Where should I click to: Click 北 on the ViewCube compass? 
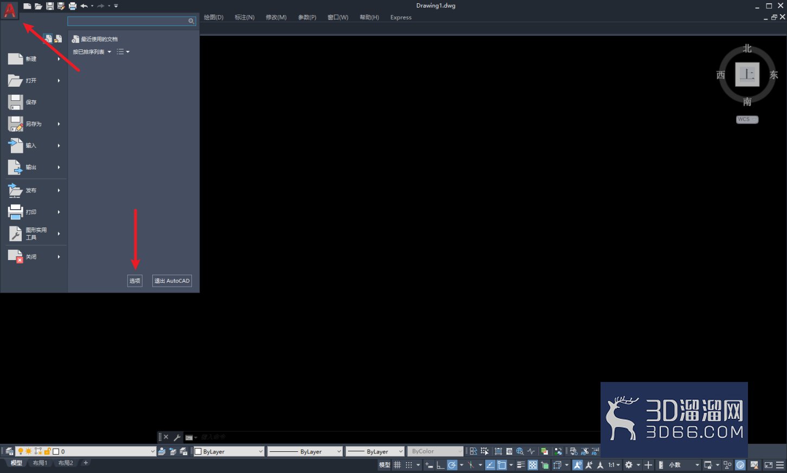[x=747, y=49]
